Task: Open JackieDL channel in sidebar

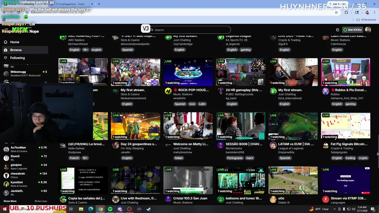Action: (x=25, y=193)
